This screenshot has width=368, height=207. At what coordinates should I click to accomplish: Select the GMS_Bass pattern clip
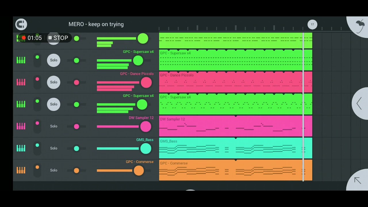coord(235,148)
